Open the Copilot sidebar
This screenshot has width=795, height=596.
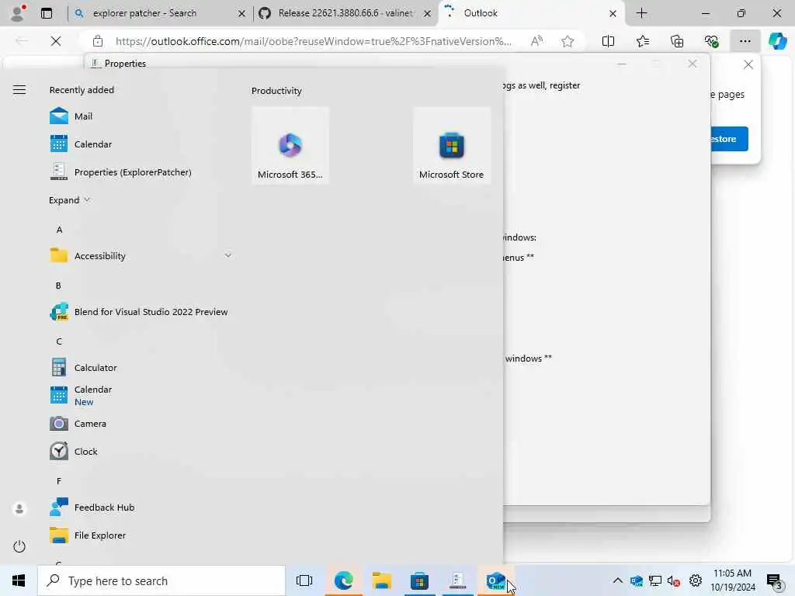(777, 41)
